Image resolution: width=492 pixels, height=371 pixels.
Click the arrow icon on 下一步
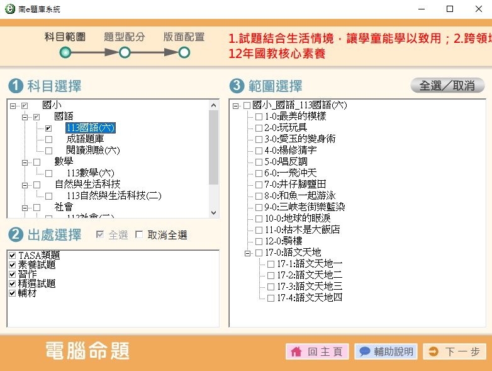coord(433,352)
